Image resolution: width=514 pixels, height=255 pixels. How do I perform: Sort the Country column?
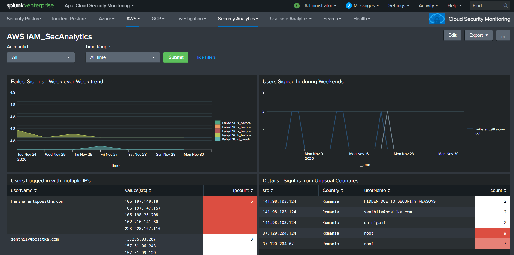pyautogui.click(x=333, y=190)
